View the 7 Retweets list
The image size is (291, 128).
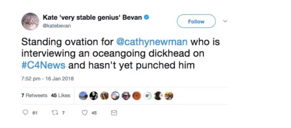pyautogui.click(x=34, y=95)
